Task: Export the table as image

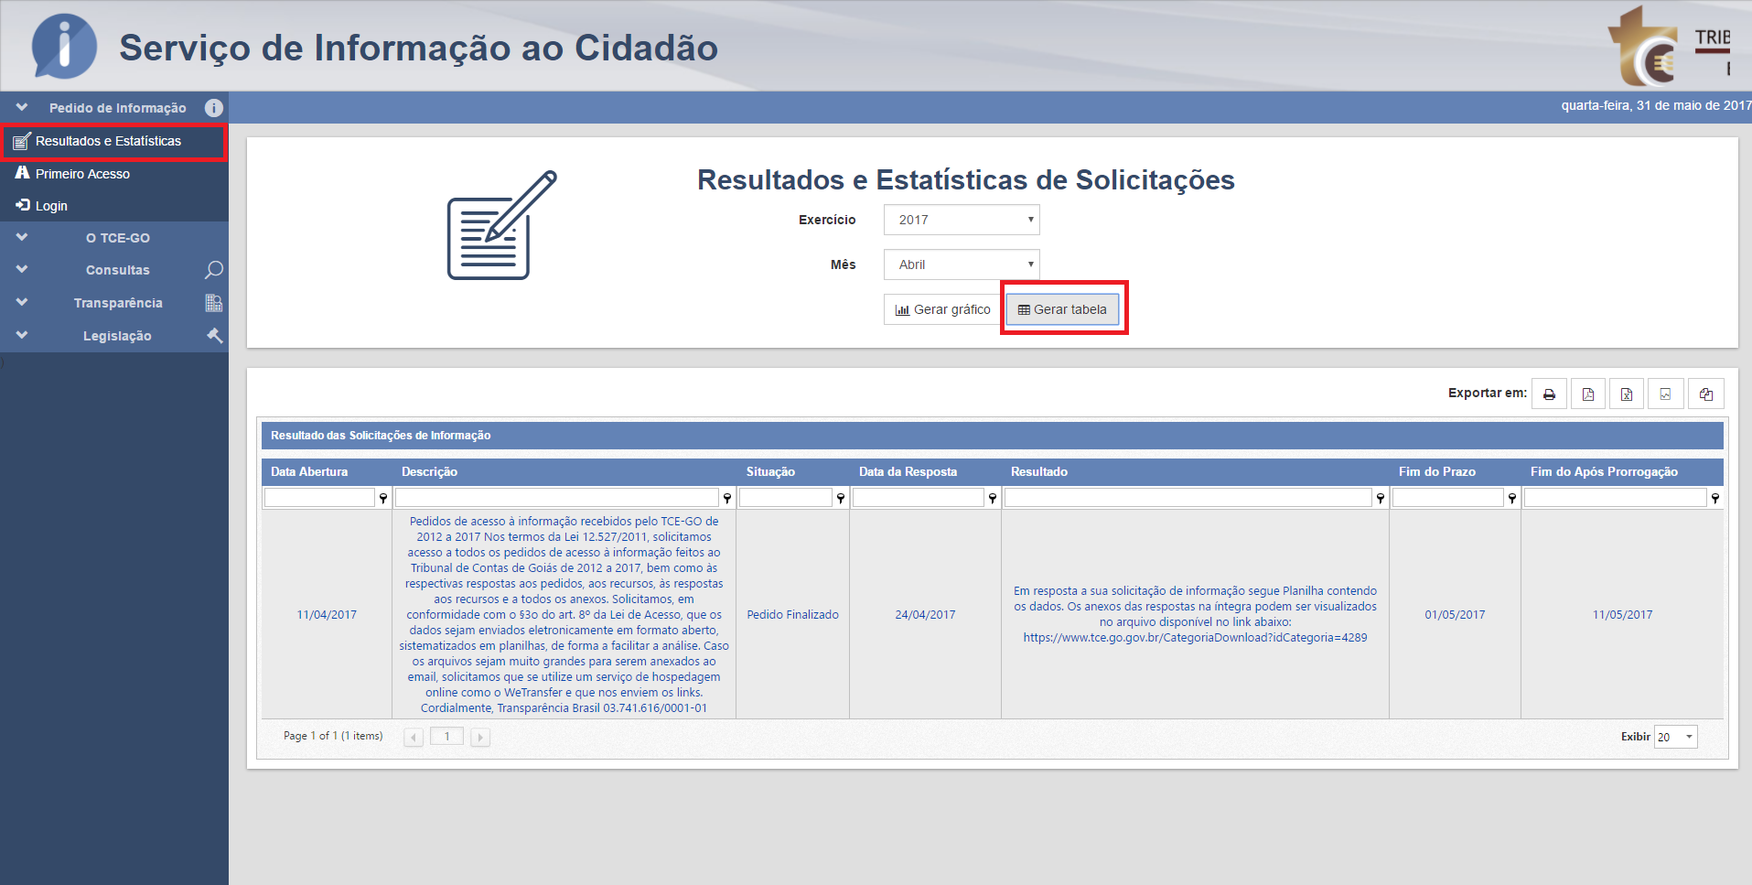Action: [1665, 394]
